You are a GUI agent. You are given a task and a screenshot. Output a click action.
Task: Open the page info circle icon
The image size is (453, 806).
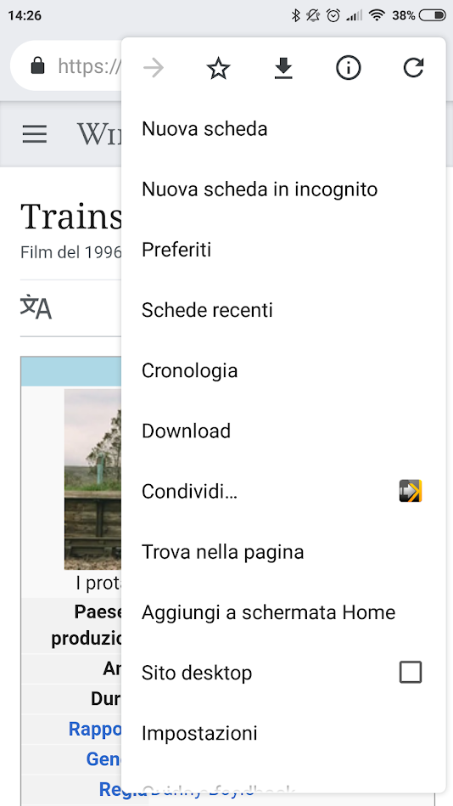coord(348,68)
